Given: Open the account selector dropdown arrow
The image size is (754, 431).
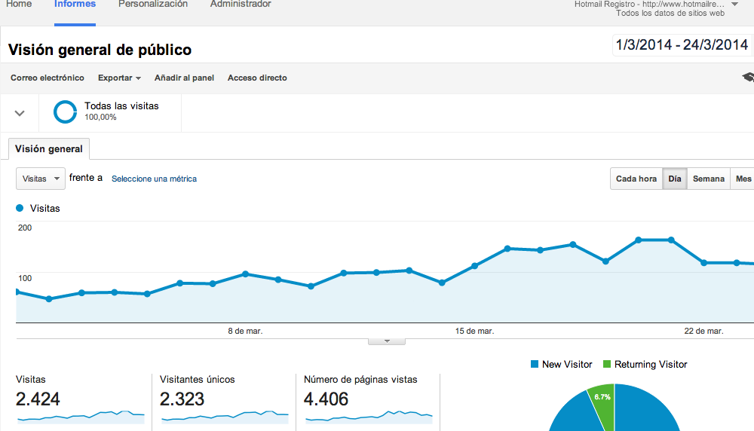Looking at the screenshot, I should coord(734,5).
